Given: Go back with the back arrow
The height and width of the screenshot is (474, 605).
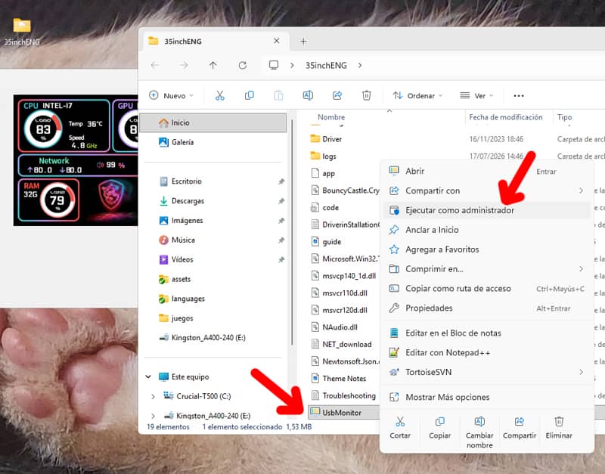Looking at the screenshot, I should click(x=155, y=65).
